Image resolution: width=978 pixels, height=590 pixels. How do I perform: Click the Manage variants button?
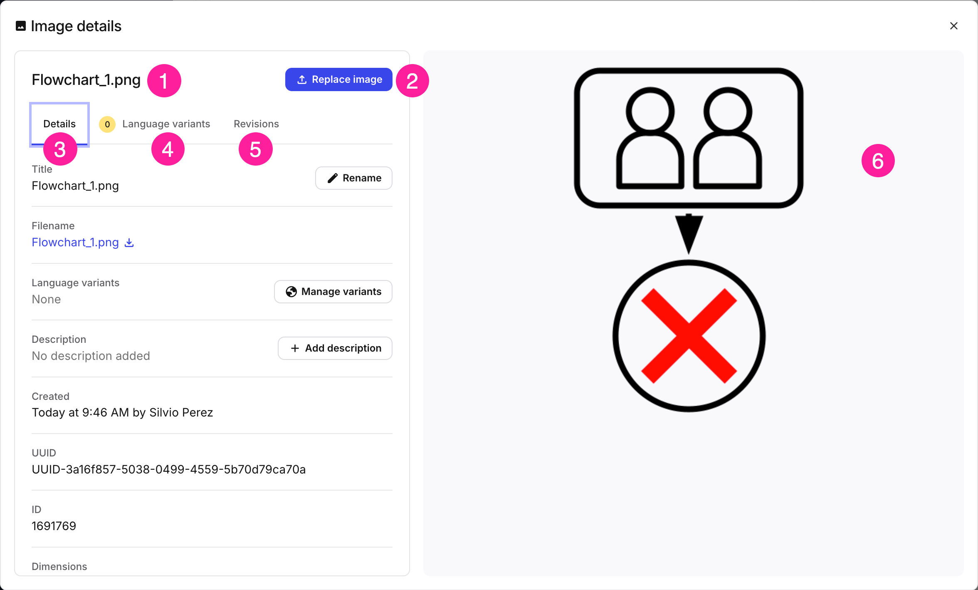(x=333, y=292)
